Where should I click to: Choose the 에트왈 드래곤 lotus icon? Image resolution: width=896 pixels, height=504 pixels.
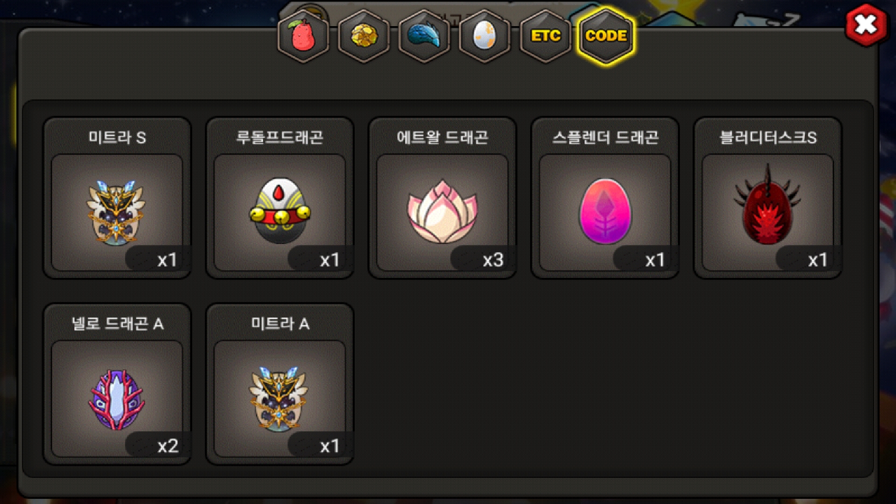(442, 211)
